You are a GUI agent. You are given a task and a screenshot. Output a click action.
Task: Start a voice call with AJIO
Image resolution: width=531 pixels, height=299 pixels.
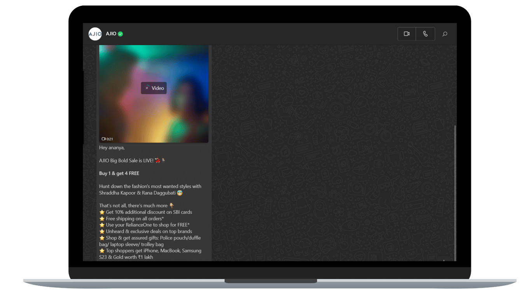425,34
